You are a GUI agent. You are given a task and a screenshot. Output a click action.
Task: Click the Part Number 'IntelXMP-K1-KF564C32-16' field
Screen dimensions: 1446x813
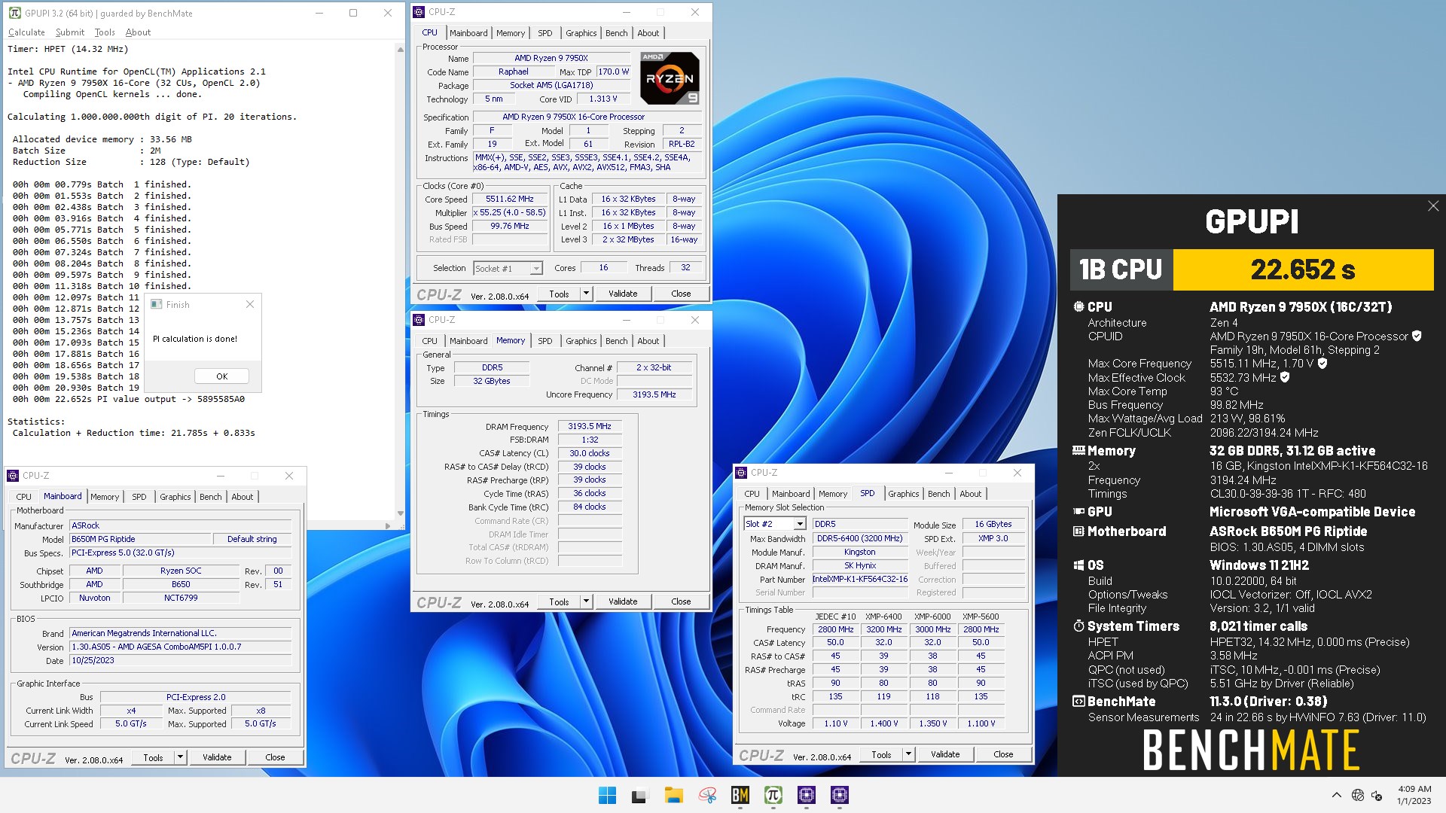(859, 580)
